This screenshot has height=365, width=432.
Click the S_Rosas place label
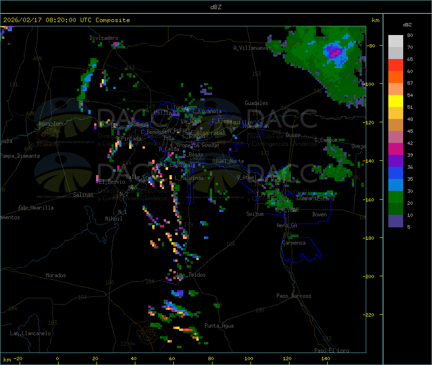point(193,154)
